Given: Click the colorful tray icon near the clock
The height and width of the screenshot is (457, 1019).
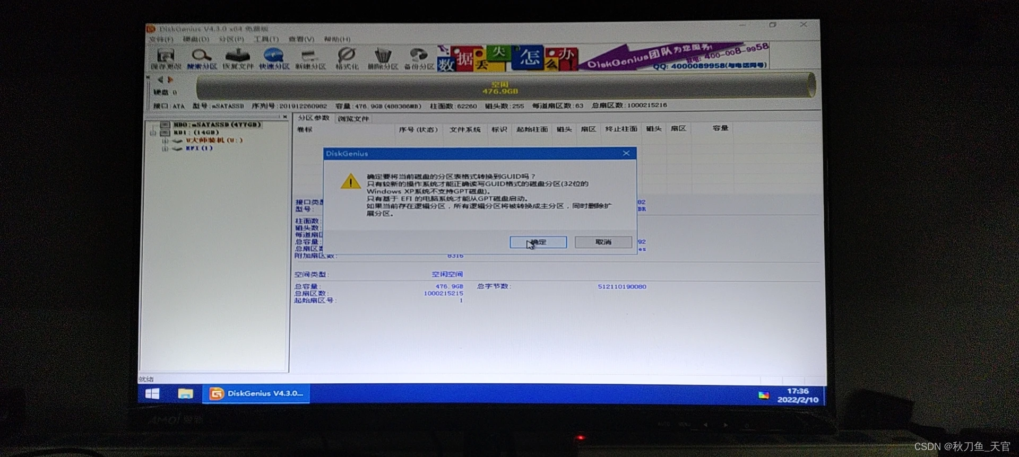Looking at the screenshot, I should pyautogui.click(x=764, y=395).
